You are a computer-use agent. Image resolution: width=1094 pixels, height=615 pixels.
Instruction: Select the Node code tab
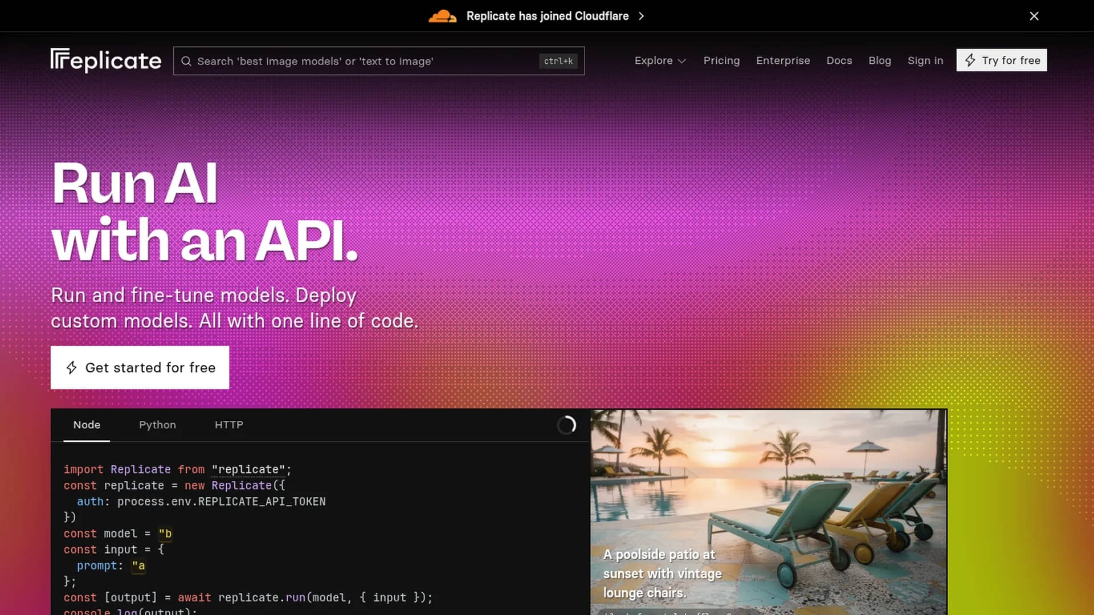[87, 425]
